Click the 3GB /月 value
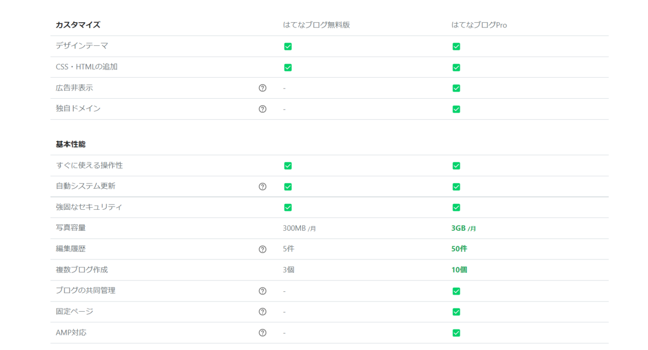The height and width of the screenshot is (350, 648). click(464, 228)
